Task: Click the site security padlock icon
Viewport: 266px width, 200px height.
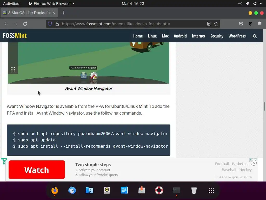Action: coord(57,24)
